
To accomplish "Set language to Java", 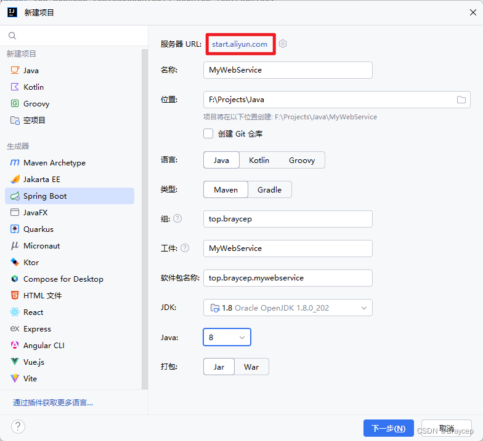I will click(x=221, y=160).
